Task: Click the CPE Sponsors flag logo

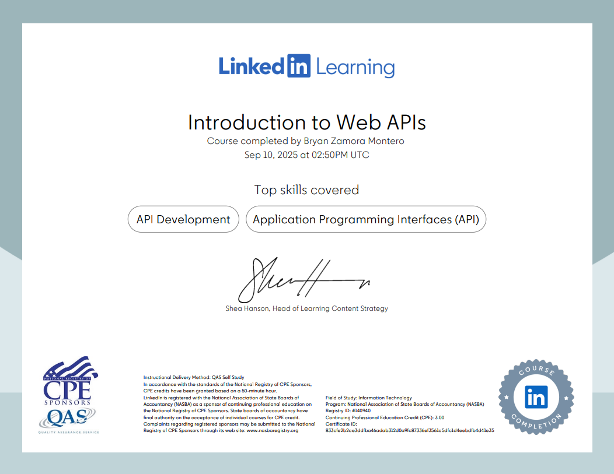Action: (x=70, y=382)
